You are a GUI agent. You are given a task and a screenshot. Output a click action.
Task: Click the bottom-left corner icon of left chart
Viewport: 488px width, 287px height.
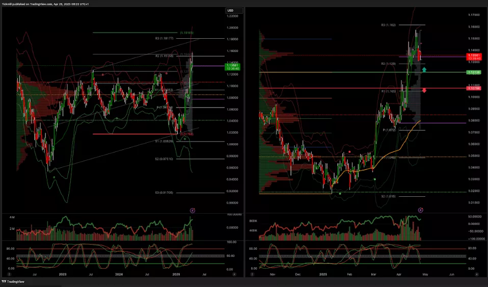point(9,274)
